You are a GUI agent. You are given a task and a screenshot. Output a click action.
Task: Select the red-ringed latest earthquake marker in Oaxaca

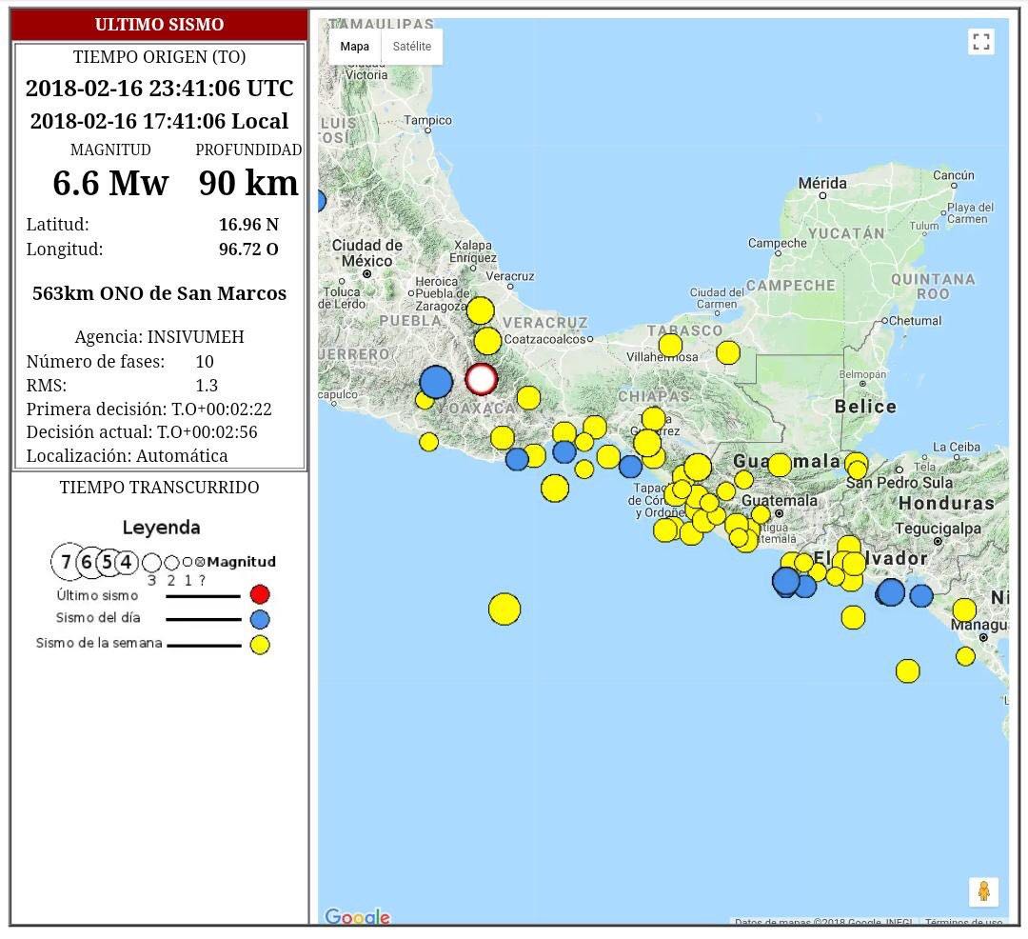click(x=482, y=379)
